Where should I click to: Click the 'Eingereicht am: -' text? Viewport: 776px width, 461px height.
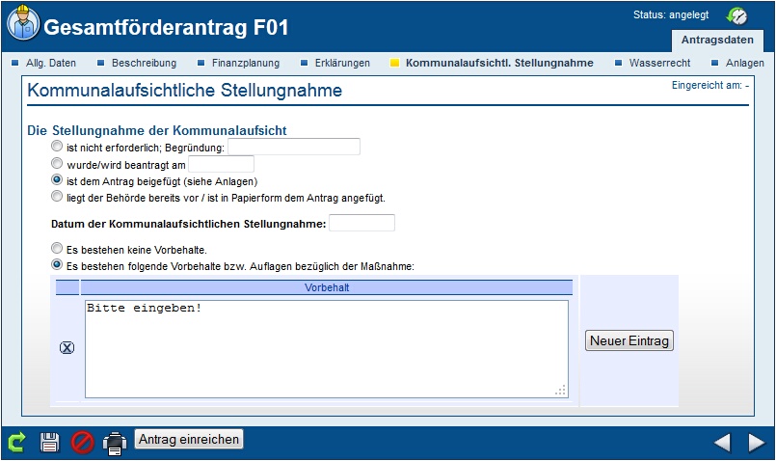(710, 85)
